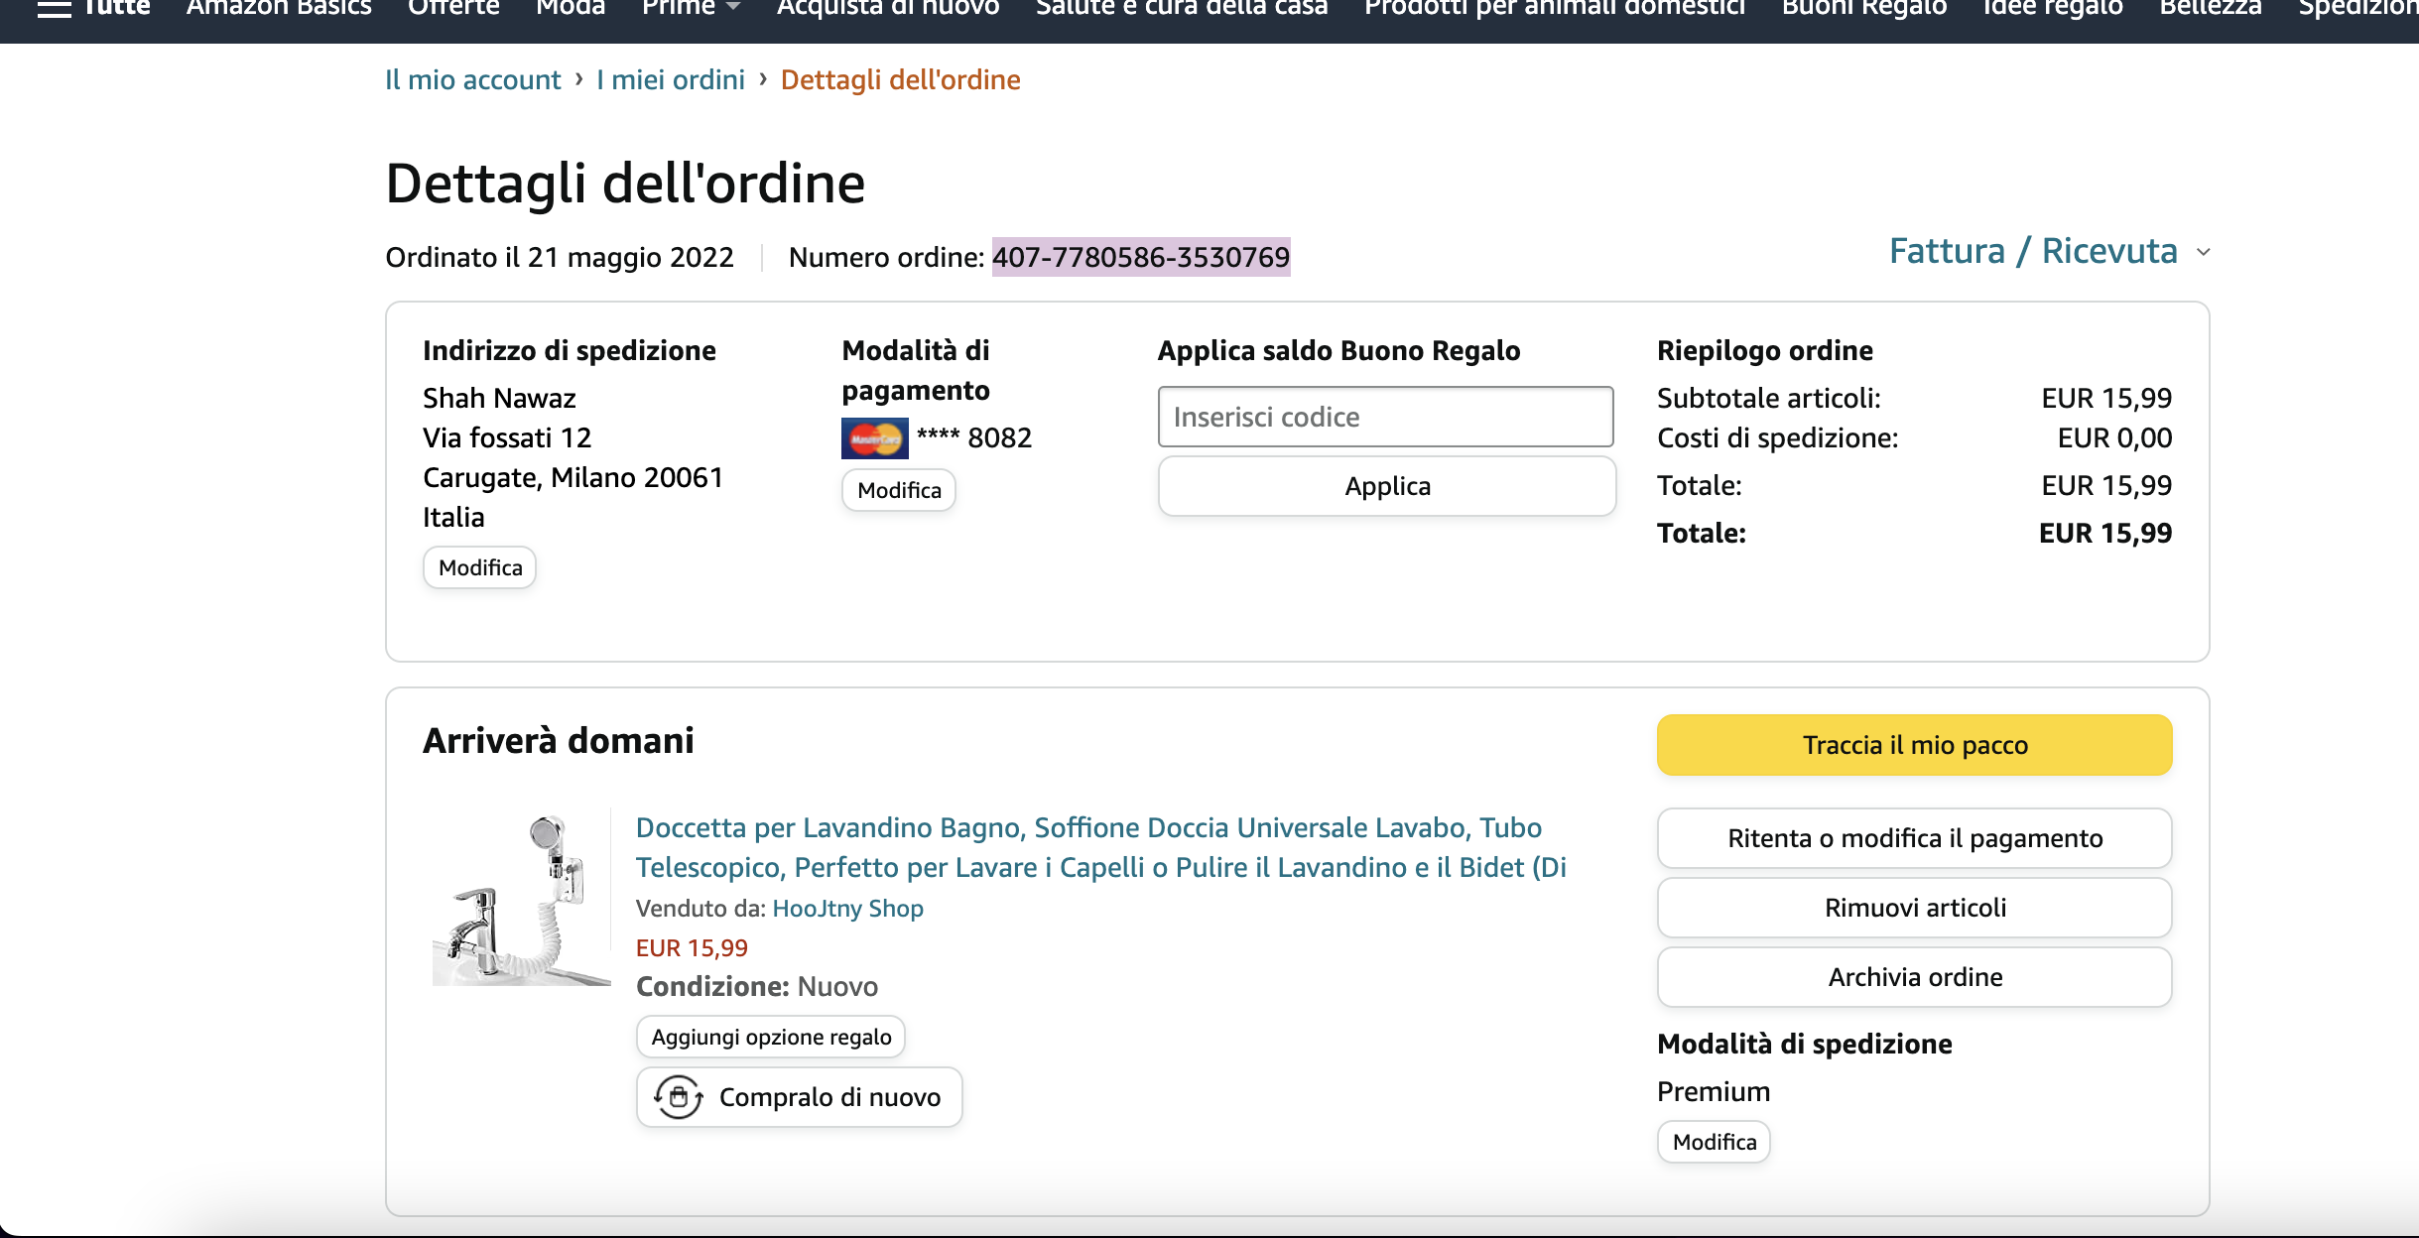Open the hamburger Tutte menu icon
The image size is (2419, 1238).
point(54,9)
